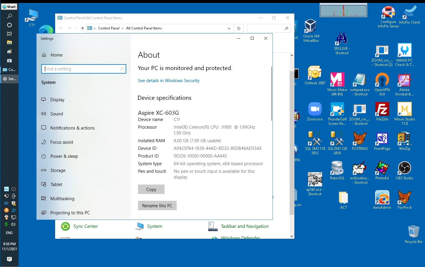425x267 pixels.
Task: Copy device specifications
Action: click(151, 189)
